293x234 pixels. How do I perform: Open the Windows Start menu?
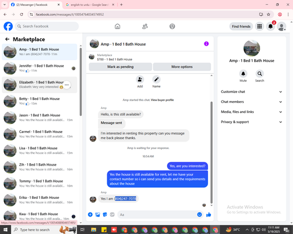5,230
